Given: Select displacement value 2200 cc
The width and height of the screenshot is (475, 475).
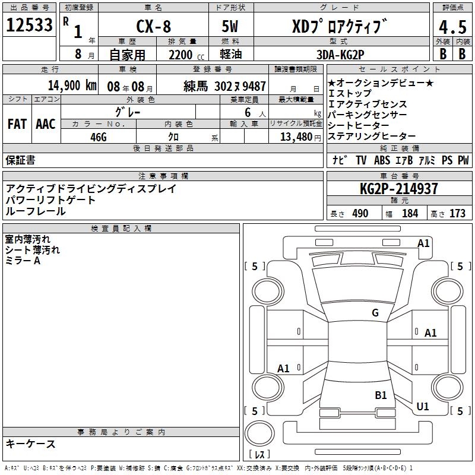Looking at the screenshot, I should click(x=186, y=55).
